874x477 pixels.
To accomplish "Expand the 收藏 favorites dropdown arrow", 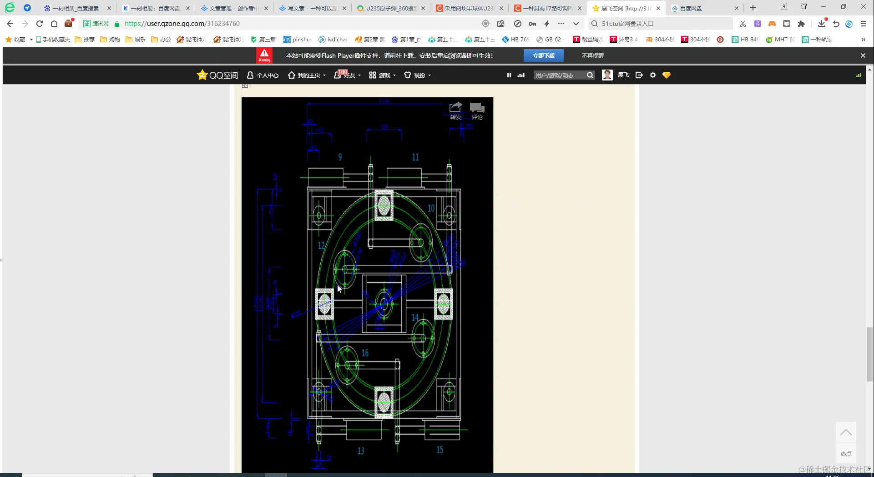I will coord(31,40).
